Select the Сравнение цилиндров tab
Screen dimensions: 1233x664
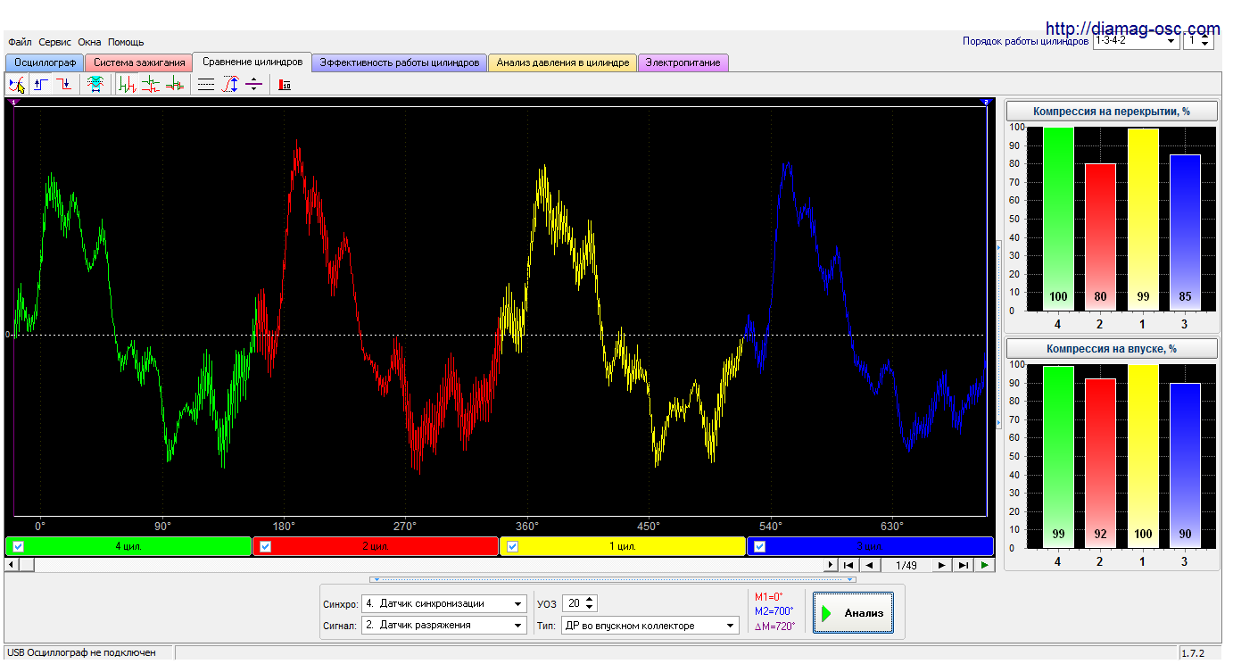click(252, 62)
